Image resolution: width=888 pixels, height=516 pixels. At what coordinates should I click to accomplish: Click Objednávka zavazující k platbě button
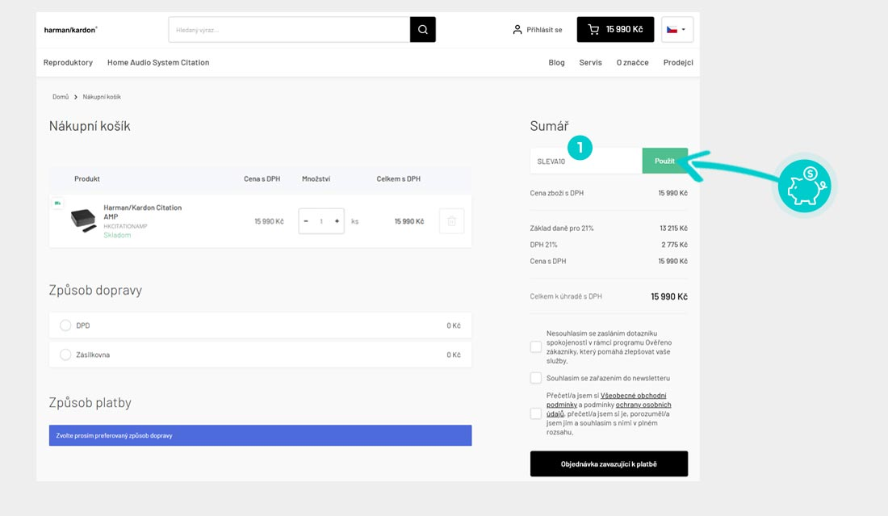(x=609, y=464)
